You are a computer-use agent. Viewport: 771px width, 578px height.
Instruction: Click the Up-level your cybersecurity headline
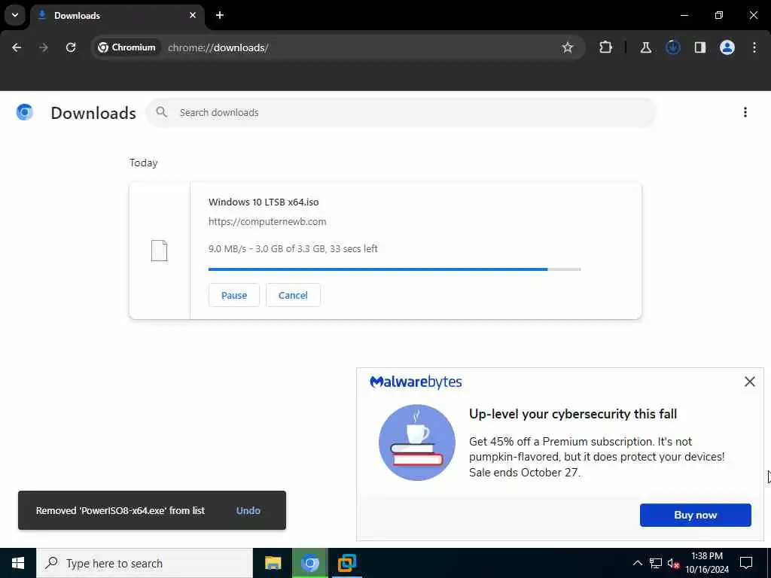tap(573, 414)
